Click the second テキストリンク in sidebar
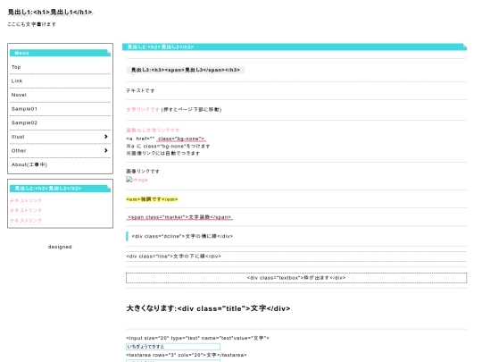The image size is (482, 362). pyautogui.click(x=26, y=211)
